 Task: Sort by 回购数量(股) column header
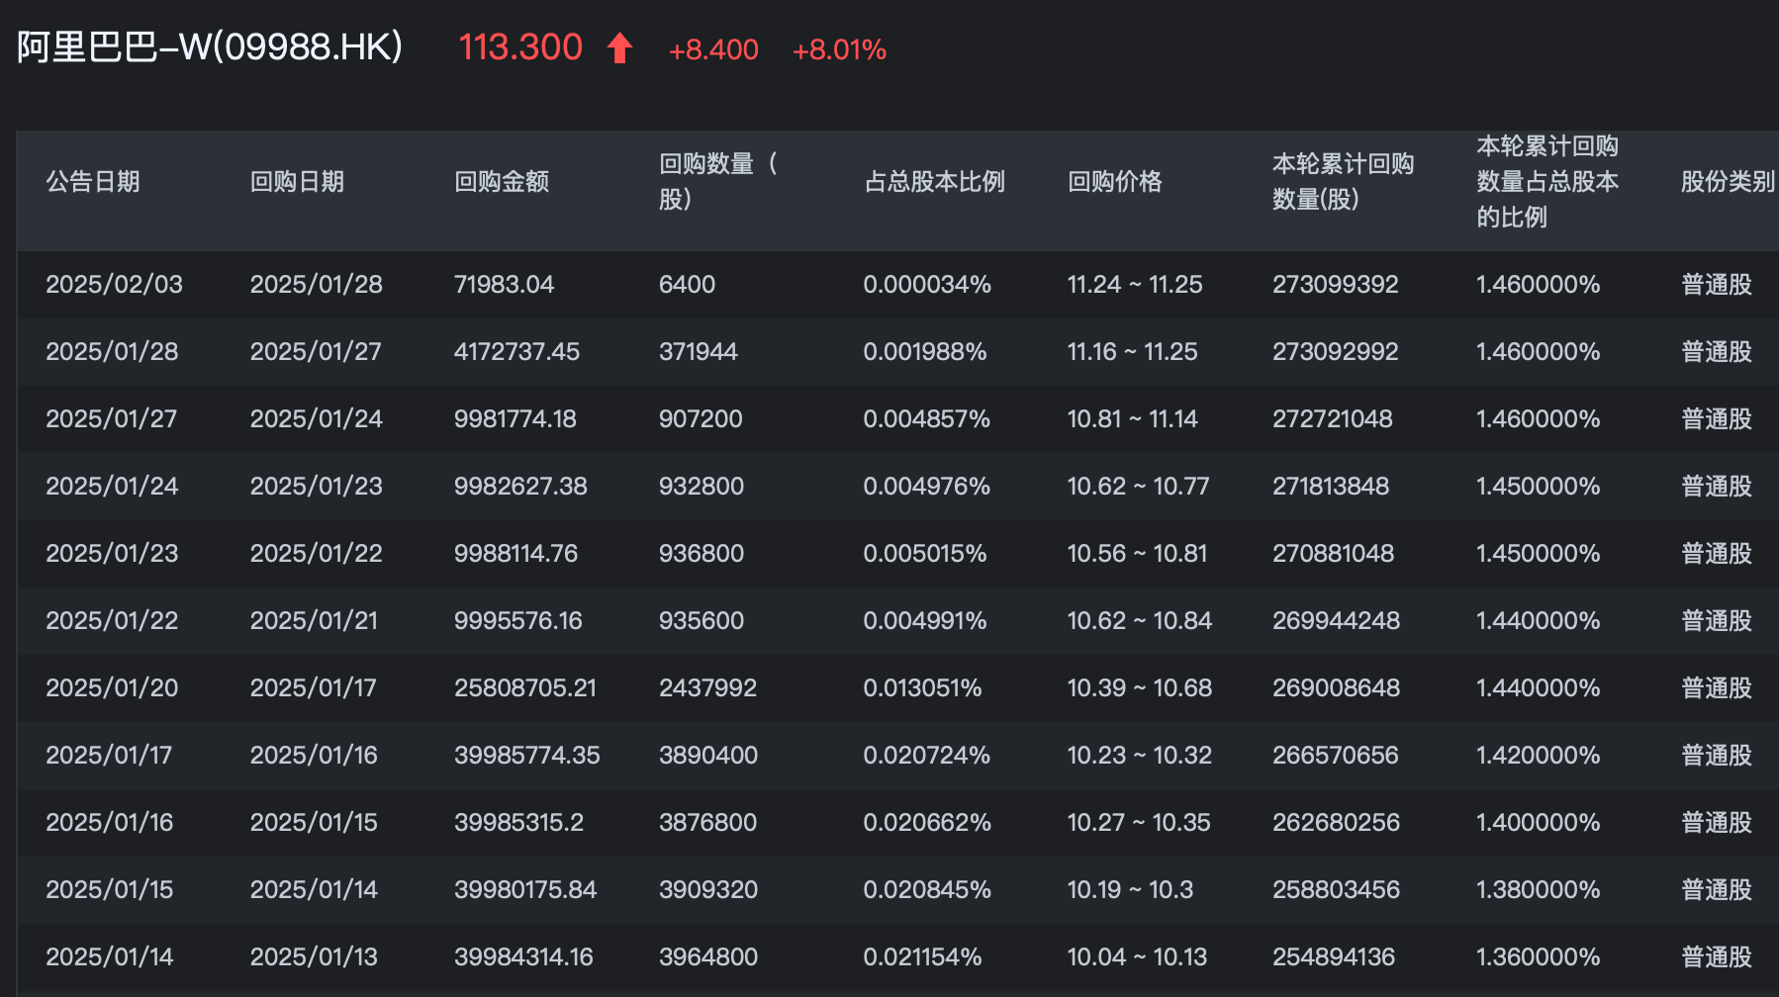[x=719, y=182]
